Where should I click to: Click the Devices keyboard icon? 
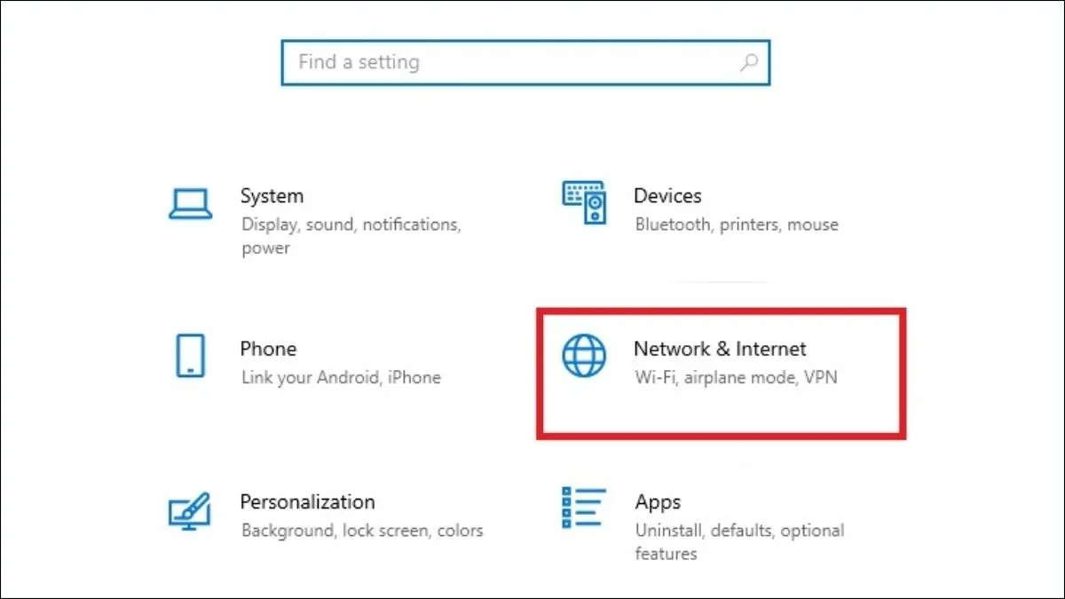point(584,202)
